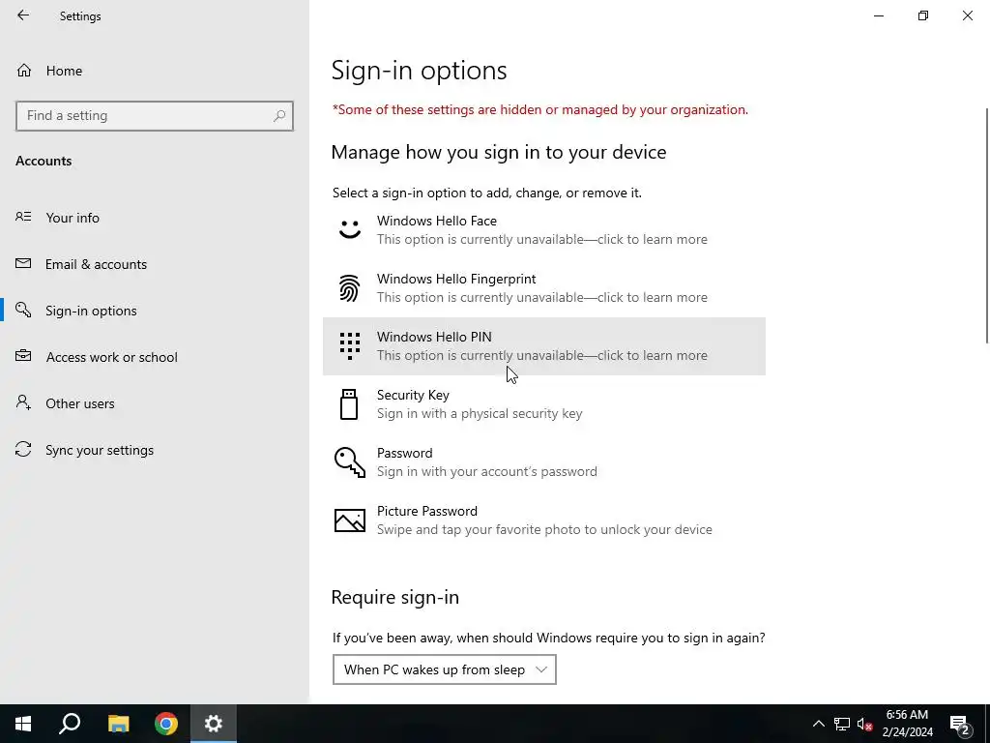Viewport: 990px width, 743px height.
Task: Click the Settings gear in the taskbar
Action: tap(214, 724)
